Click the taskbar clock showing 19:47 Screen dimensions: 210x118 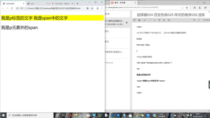pyautogui.click(x=197, y=115)
